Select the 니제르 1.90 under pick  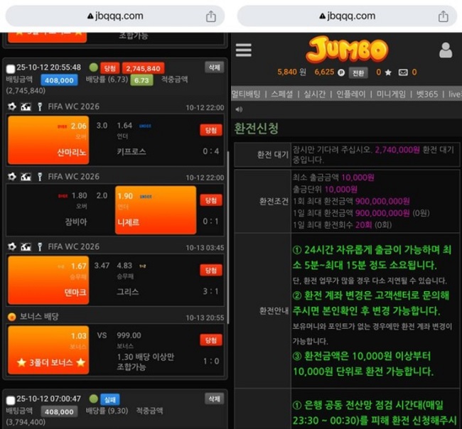point(156,210)
